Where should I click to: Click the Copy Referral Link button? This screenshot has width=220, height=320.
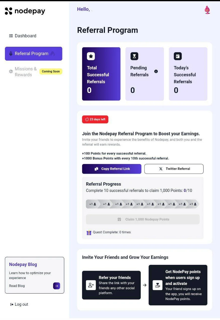pyautogui.click(x=112, y=169)
